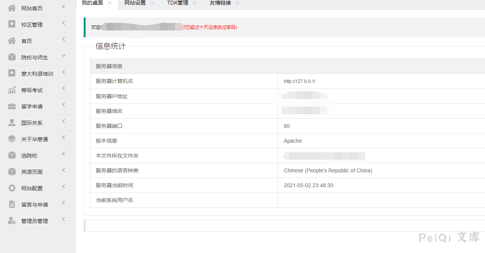Screen dimensions: 485x253
Task: Click the gear icon beside 网站配置
Action: (12, 188)
